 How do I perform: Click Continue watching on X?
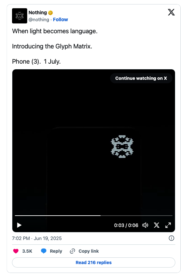pyautogui.click(x=141, y=78)
